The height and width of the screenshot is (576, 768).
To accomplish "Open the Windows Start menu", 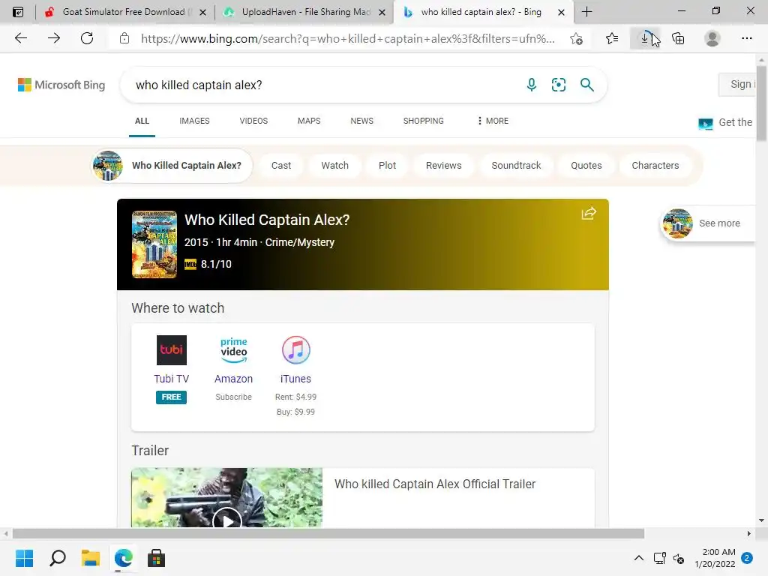I will (x=24, y=558).
